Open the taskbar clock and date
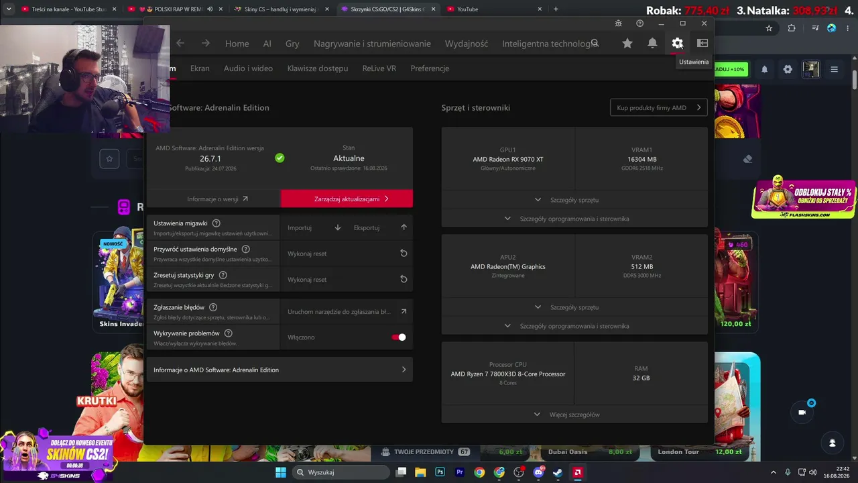The width and height of the screenshot is (858, 483). 837,472
